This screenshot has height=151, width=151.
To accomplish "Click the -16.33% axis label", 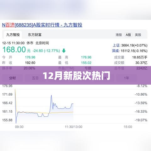I will point(141,111).
